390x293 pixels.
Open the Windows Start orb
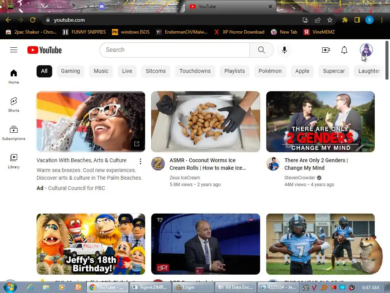[10, 287]
